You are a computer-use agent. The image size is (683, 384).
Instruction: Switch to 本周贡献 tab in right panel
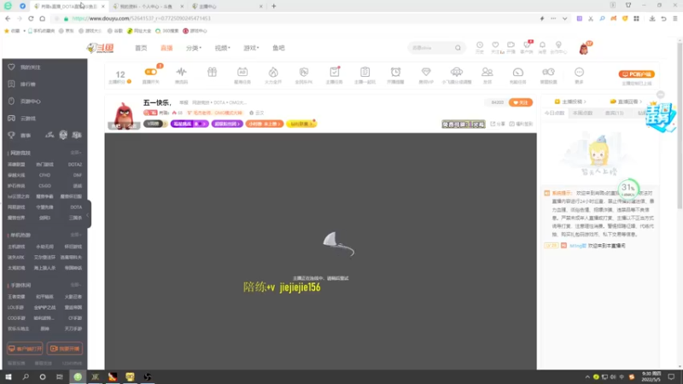[x=582, y=113]
